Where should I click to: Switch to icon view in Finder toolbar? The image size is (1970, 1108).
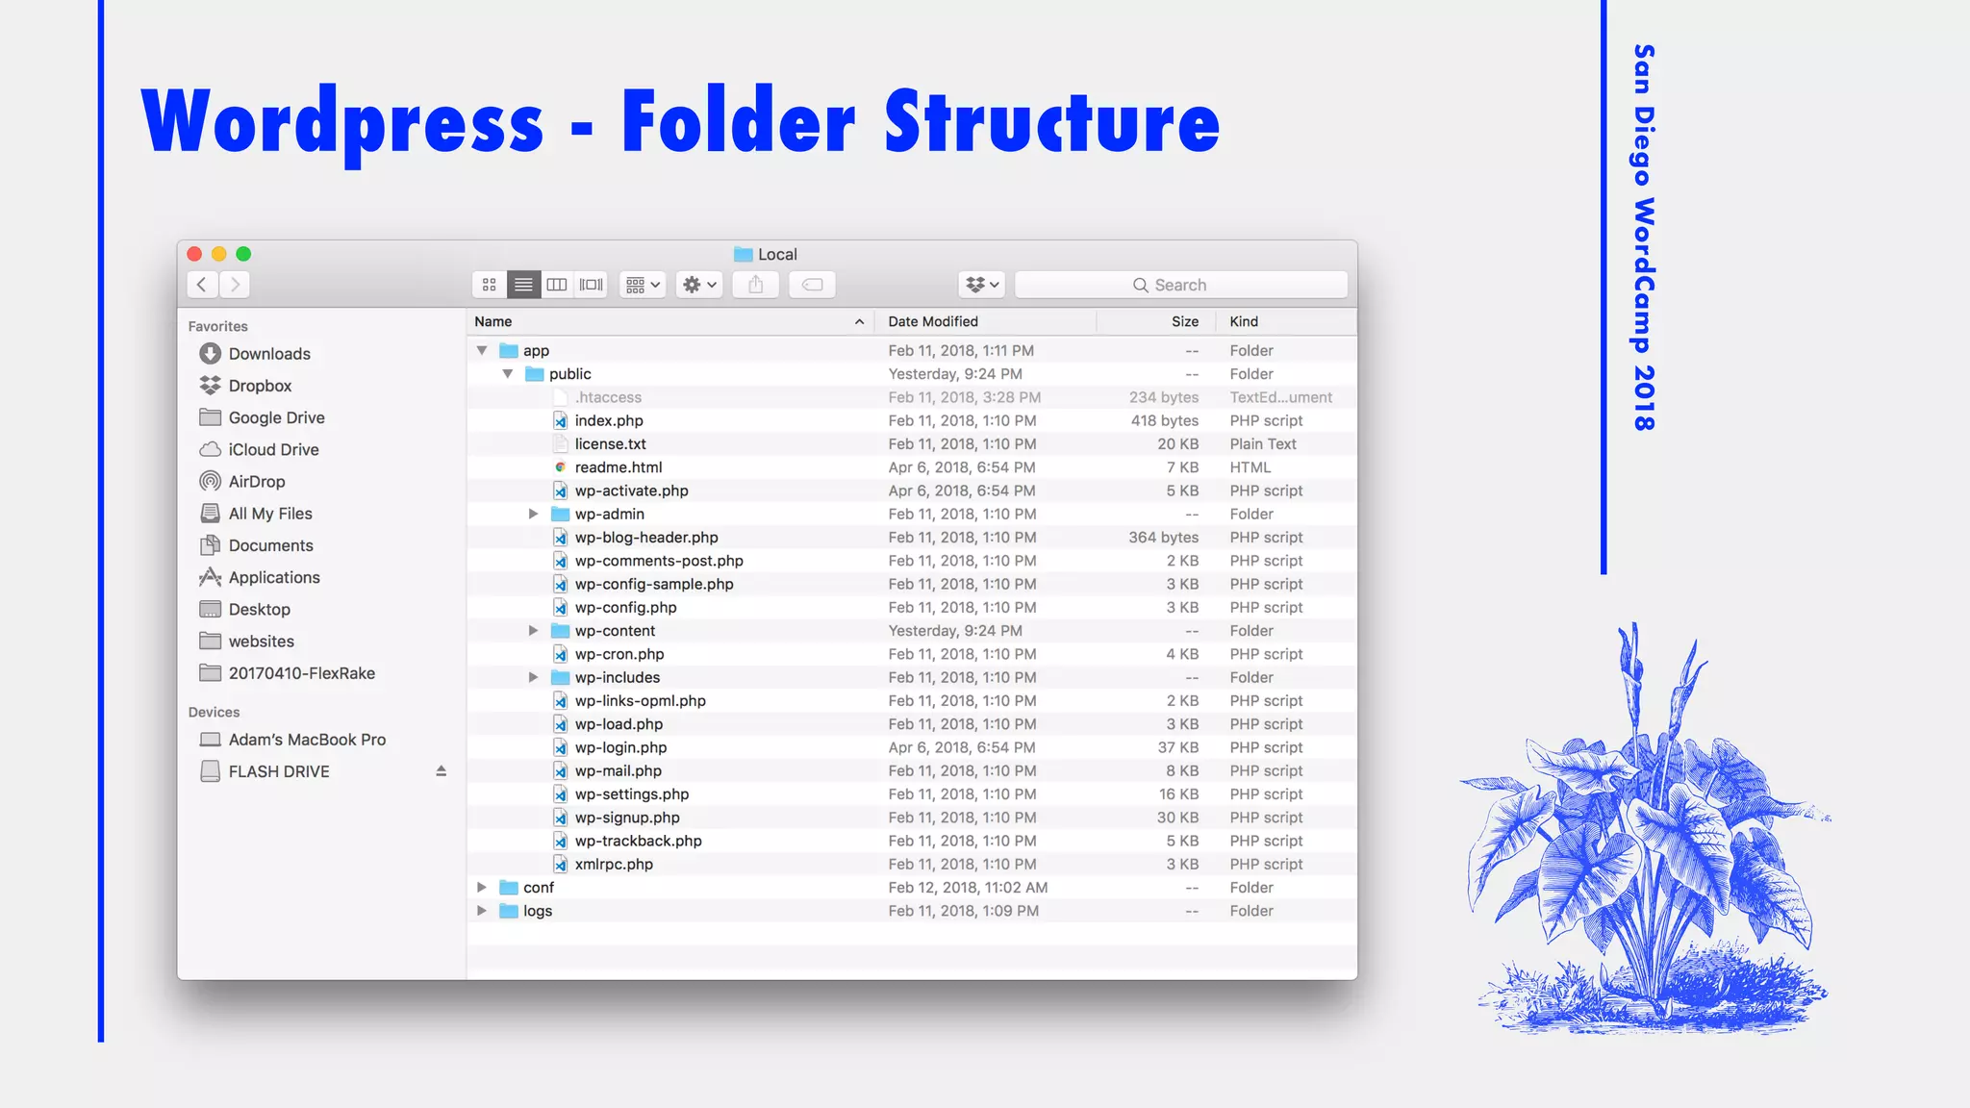(490, 285)
